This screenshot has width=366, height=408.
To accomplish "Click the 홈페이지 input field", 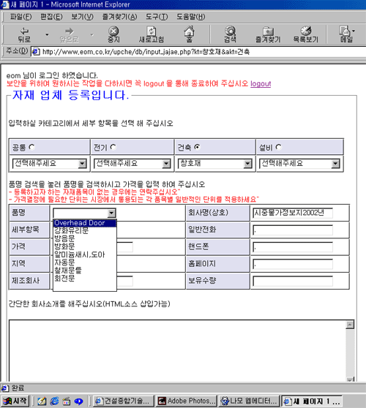I will (x=293, y=264).
